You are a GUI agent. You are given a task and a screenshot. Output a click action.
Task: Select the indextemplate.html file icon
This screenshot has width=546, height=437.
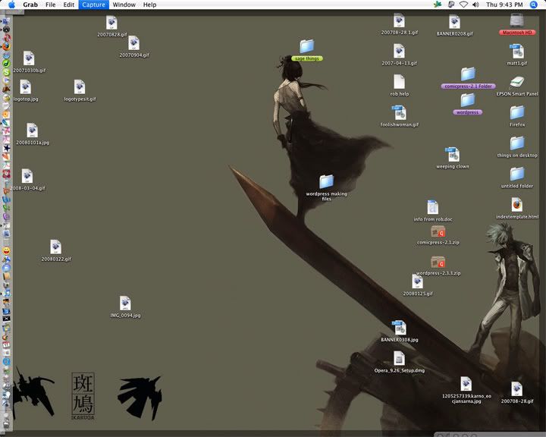pos(516,205)
